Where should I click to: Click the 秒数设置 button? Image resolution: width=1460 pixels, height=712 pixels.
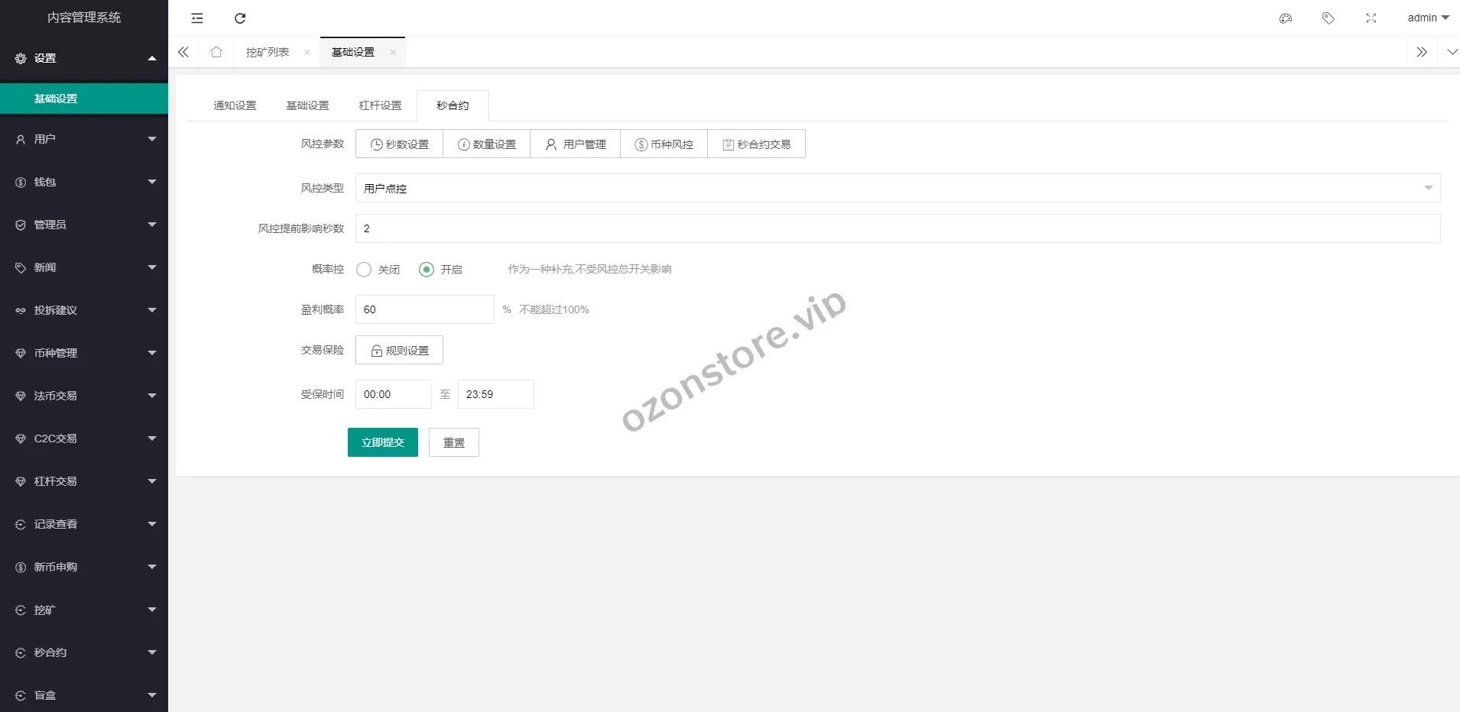point(399,144)
